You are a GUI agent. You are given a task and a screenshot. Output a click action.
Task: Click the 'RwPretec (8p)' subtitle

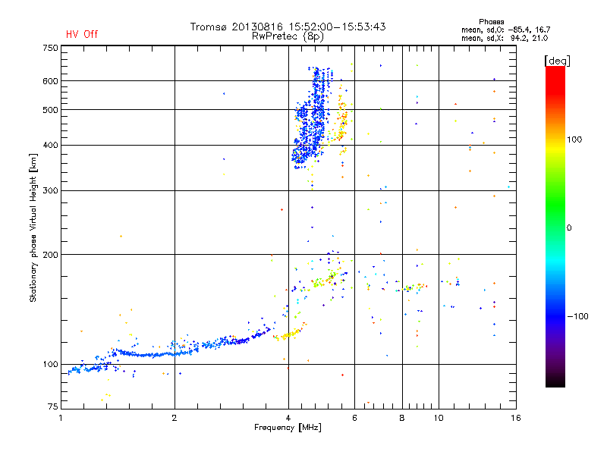click(x=288, y=36)
